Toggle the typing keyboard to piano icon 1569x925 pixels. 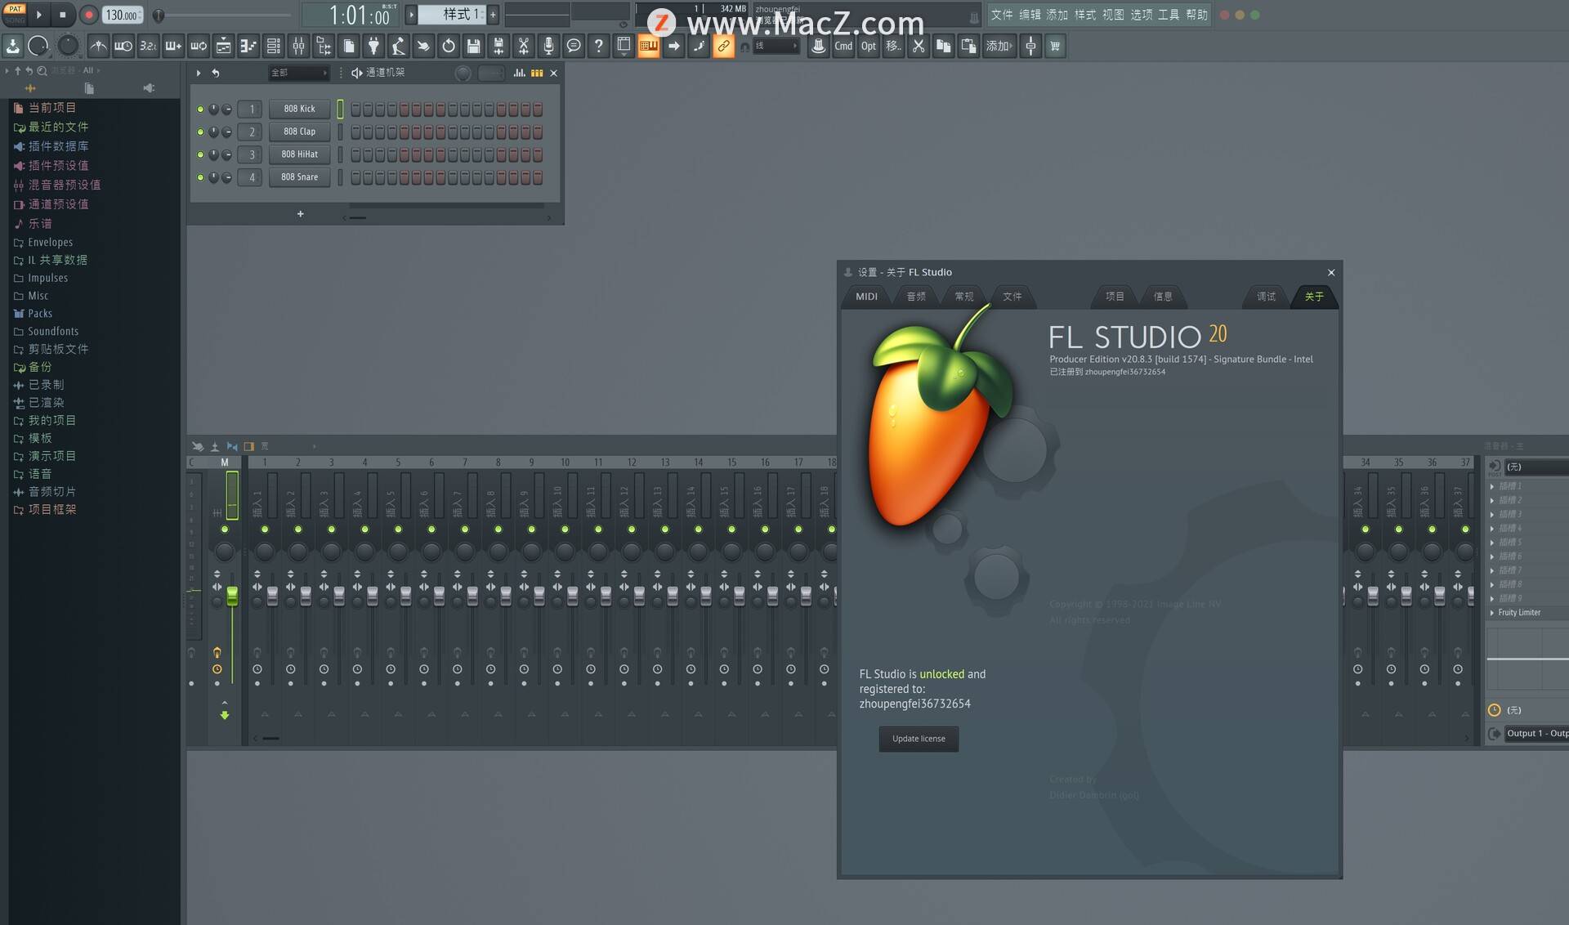pyautogui.click(x=648, y=47)
